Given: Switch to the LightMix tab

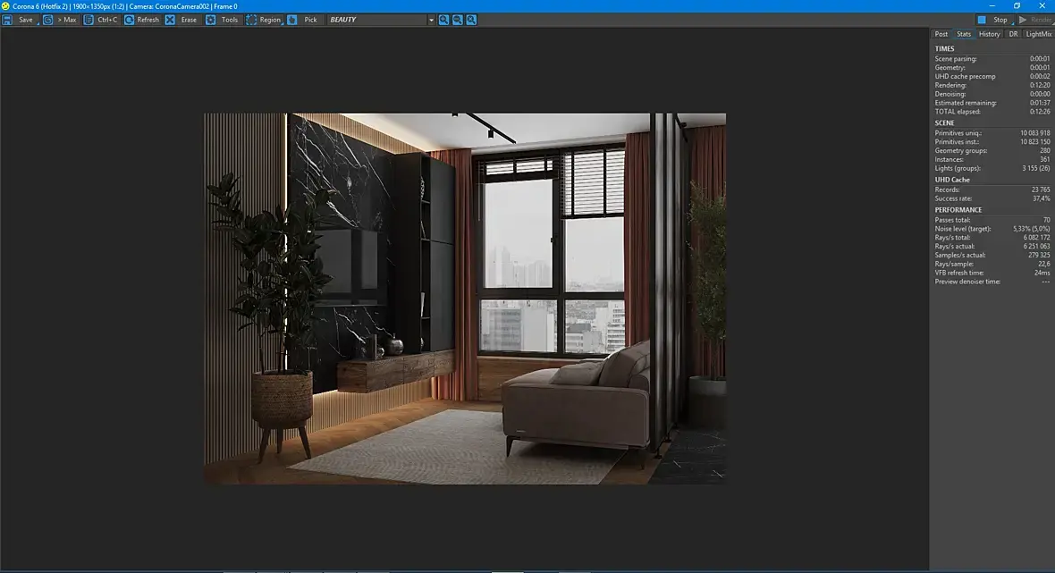Looking at the screenshot, I should click(1038, 34).
